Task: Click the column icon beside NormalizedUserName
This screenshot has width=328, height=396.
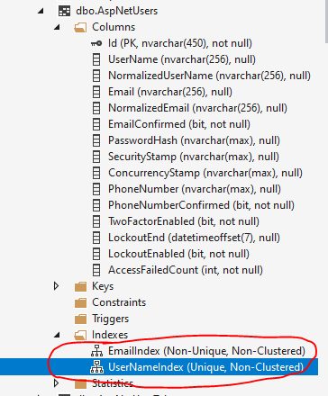Action: [x=96, y=76]
